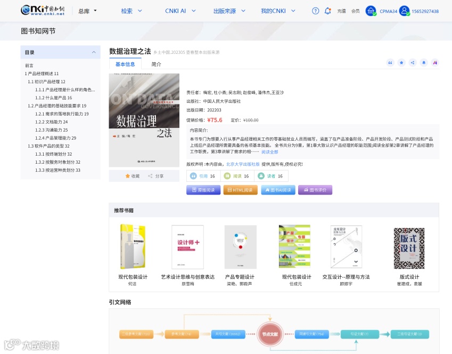Click the star favorite icon in the toolbar

[401, 62]
